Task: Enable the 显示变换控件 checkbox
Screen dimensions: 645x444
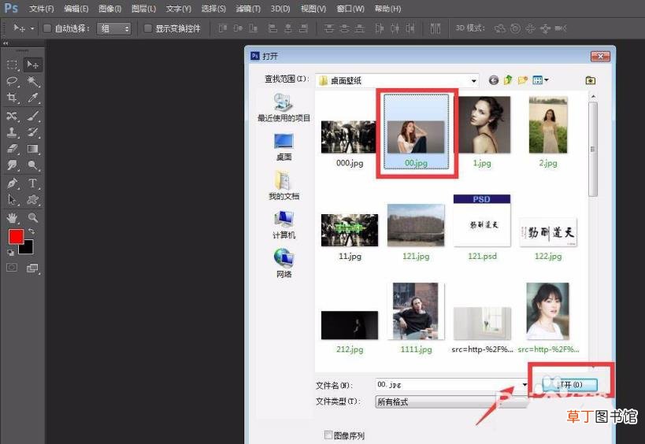Action: point(148,28)
